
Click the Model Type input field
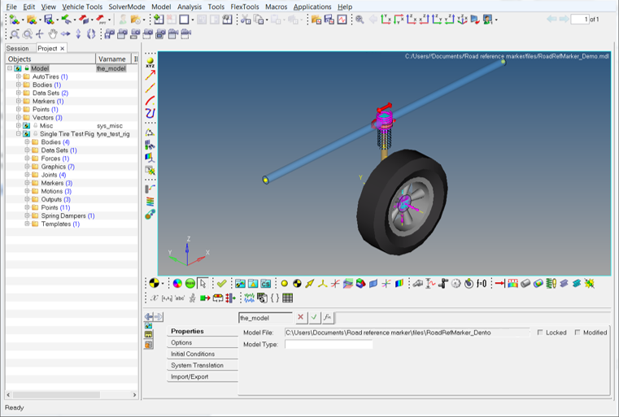329,345
